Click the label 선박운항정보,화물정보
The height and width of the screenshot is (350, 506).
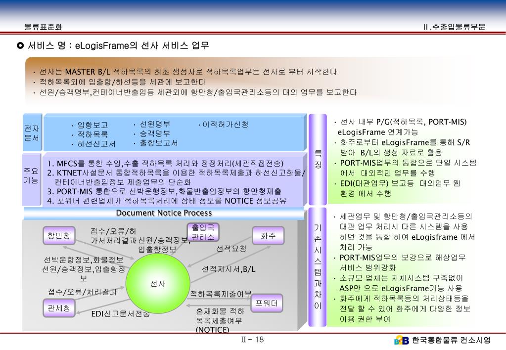83,260
